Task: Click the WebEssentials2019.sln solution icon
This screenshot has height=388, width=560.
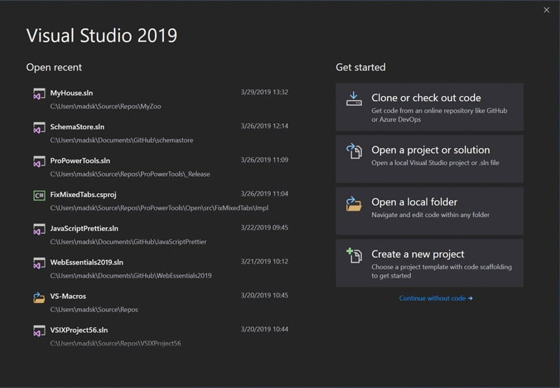Action: (x=39, y=263)
